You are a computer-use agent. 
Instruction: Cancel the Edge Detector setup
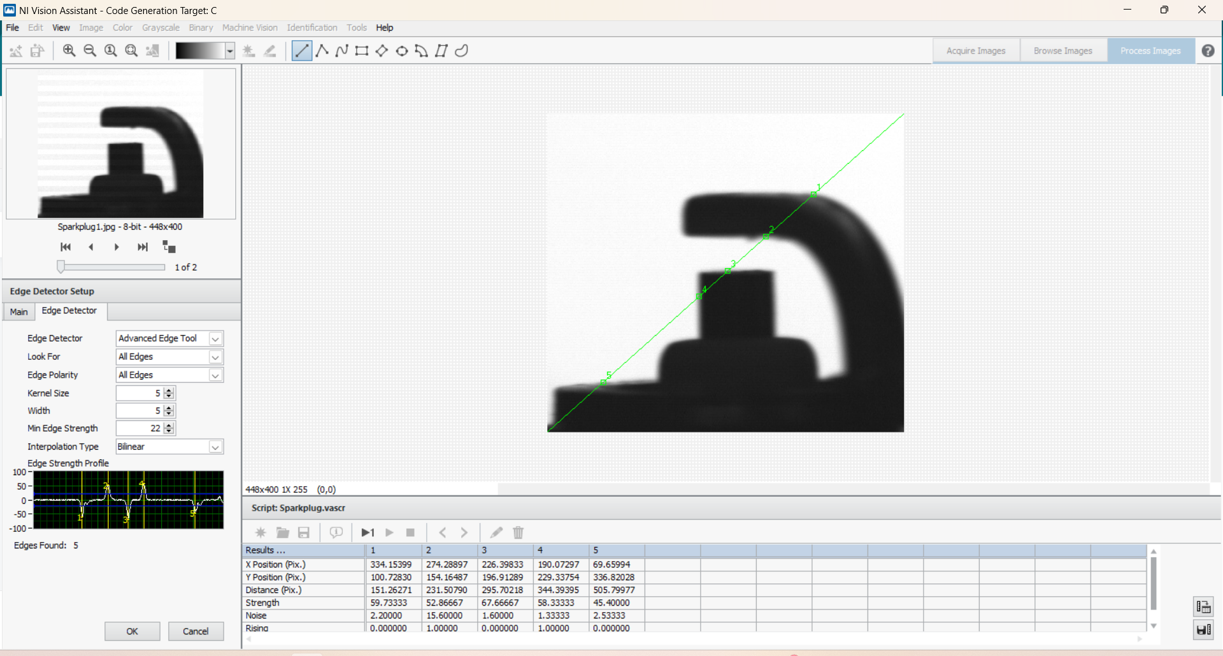coord(196,631)
